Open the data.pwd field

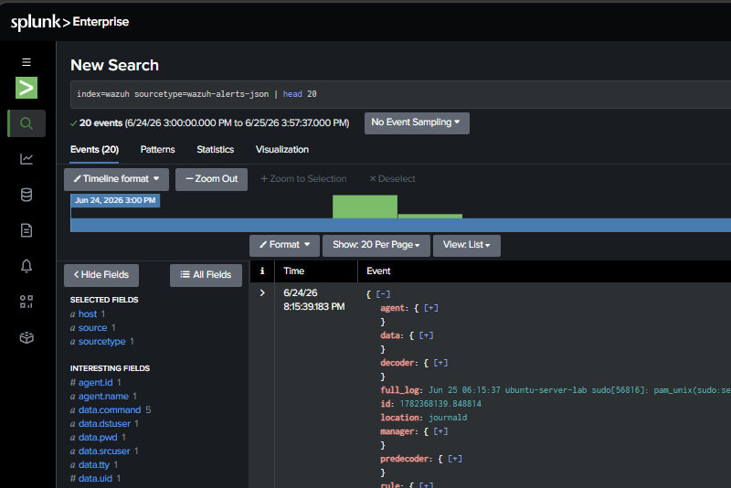(x=98, y=437)
